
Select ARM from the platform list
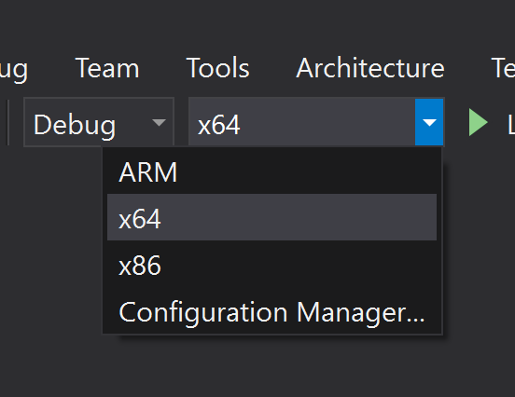[271, 171]
